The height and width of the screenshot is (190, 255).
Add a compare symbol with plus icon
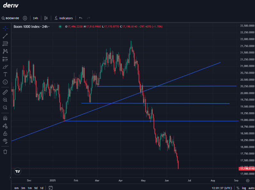pos(25,18)
